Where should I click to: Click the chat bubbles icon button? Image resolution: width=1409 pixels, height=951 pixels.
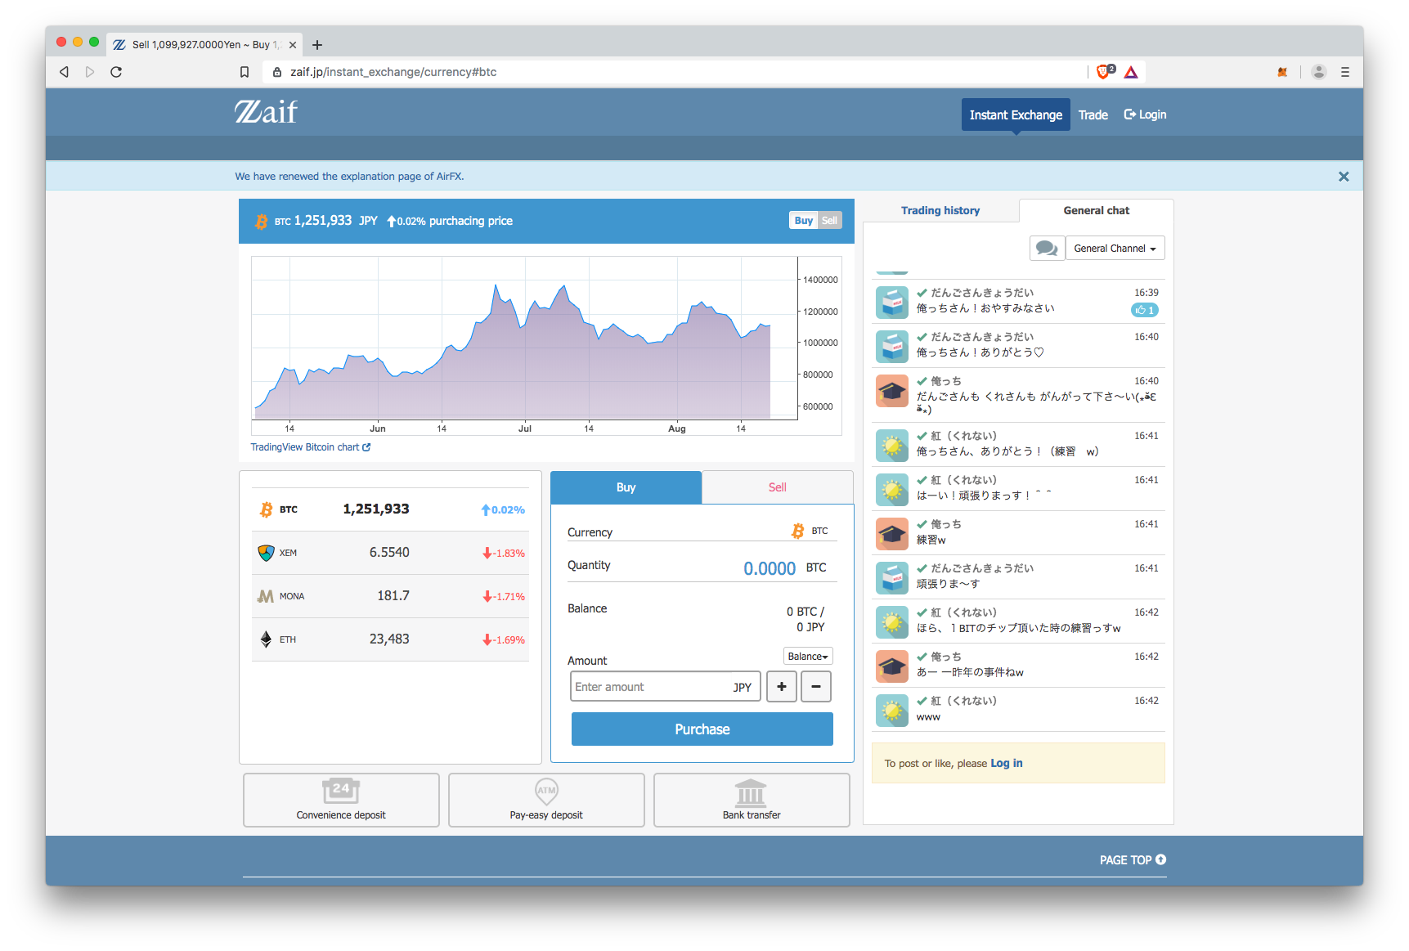click(x=1047, y=248)
